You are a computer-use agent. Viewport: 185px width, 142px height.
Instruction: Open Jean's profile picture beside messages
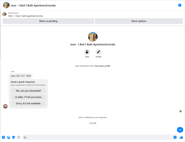click(5, 106)
